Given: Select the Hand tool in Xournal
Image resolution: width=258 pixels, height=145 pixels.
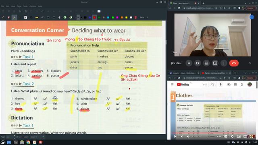Looking at the screenshot, I should 59,17.
